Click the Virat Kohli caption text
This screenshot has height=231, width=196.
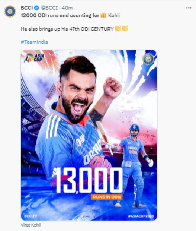coord(31,225)
